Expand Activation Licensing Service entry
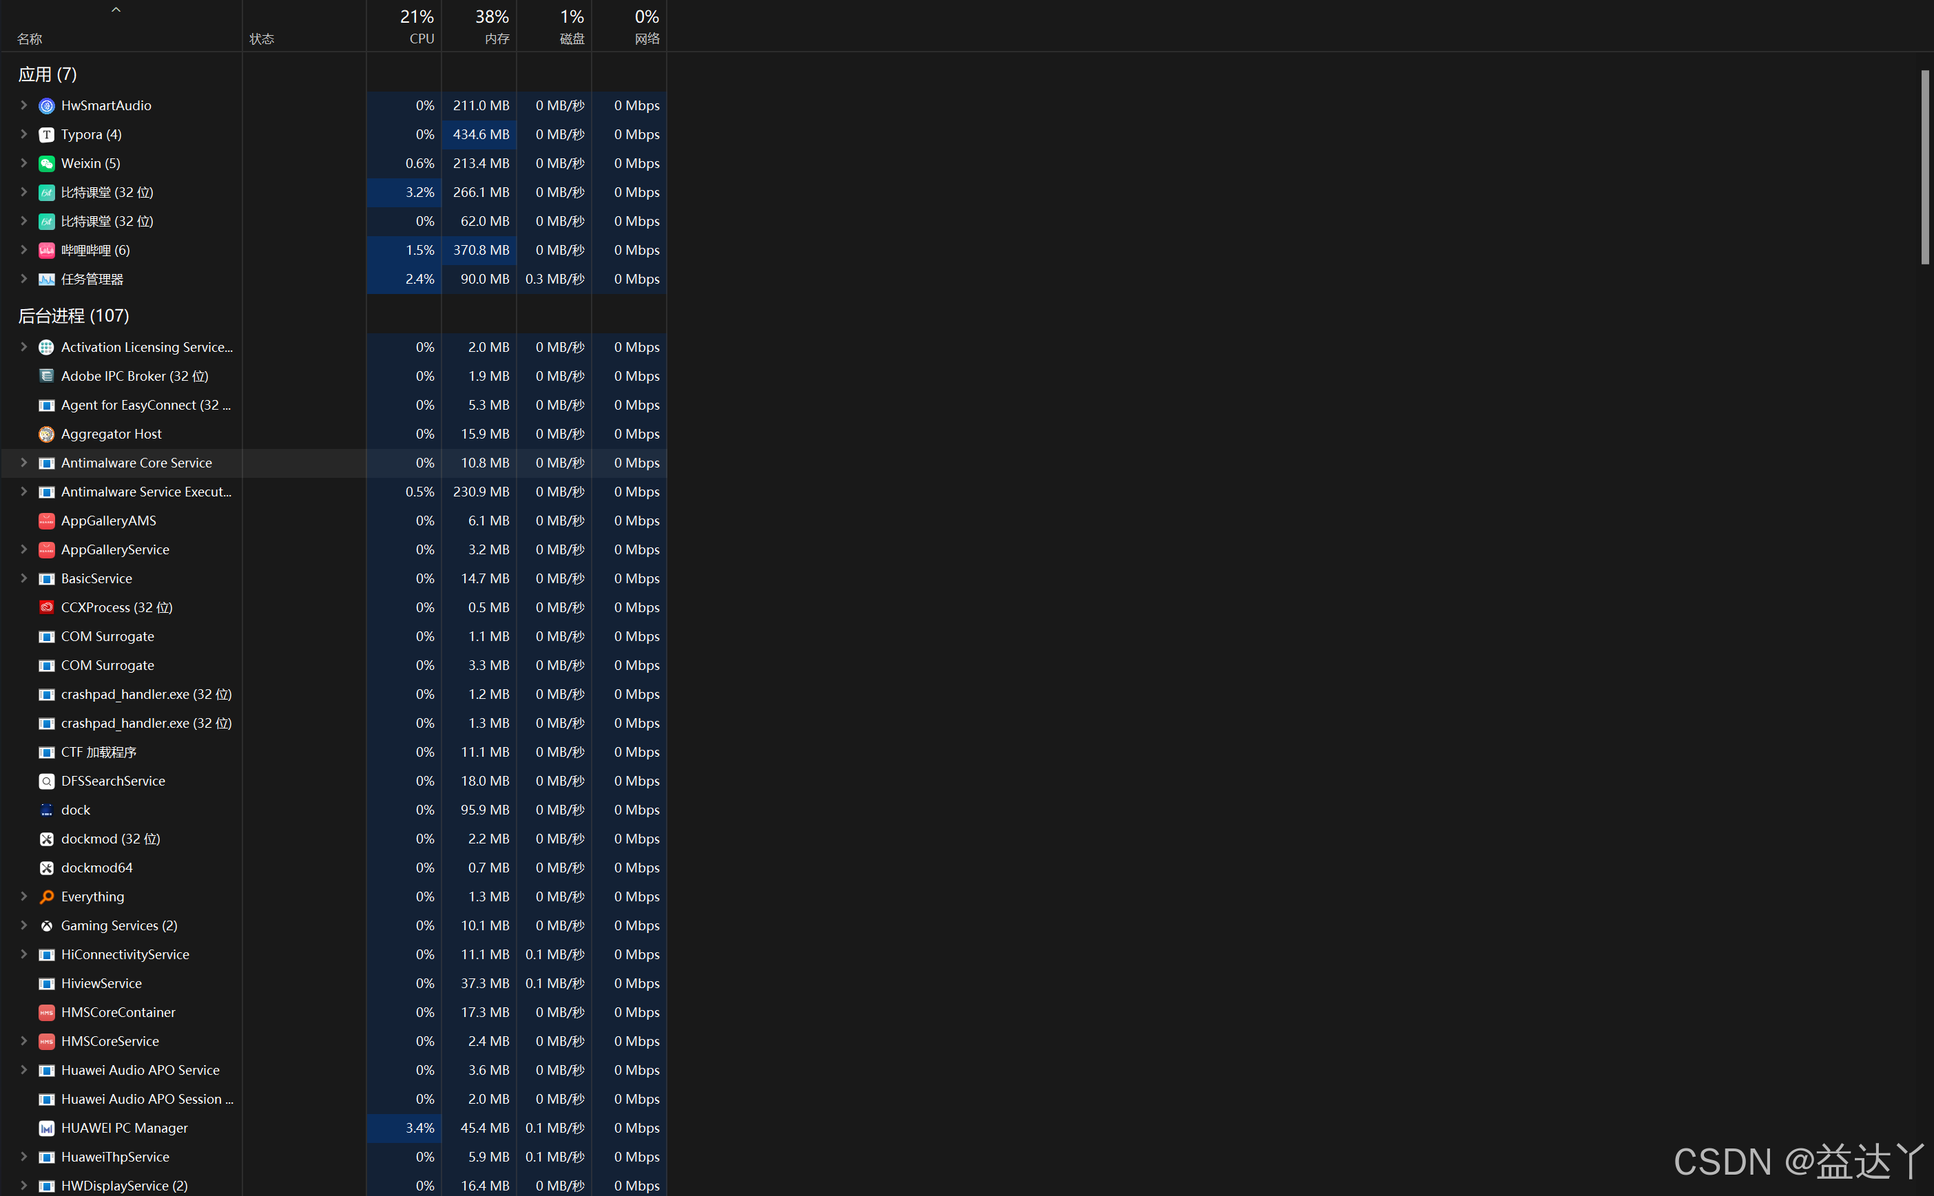Viewport: 1934px width, 1196px height. tap(23, 347)
